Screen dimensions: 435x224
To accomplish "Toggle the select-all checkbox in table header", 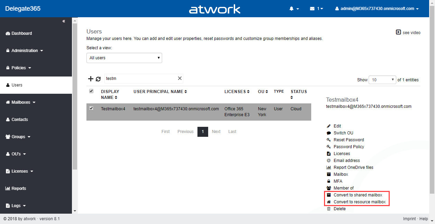I will coord(91,91).
